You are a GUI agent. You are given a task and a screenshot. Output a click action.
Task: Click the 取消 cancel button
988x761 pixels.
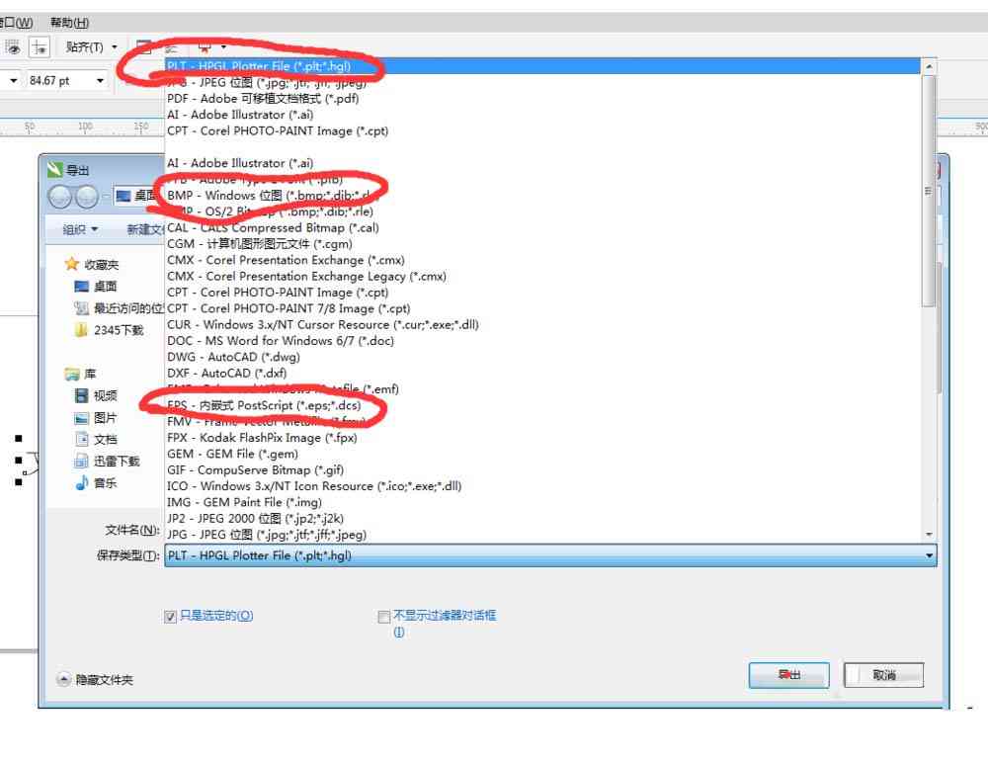click(x=884, y=675)
